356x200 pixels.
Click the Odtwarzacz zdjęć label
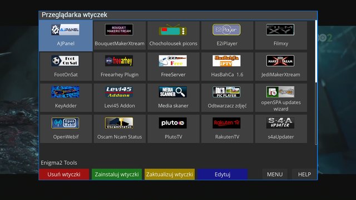[227, 106]
